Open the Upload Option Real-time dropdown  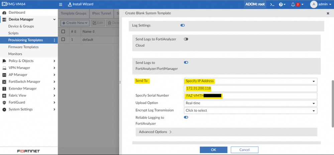tap(250, 103)
